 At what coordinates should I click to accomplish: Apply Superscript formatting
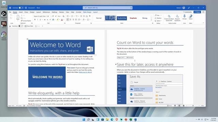[x=50, y=20]
